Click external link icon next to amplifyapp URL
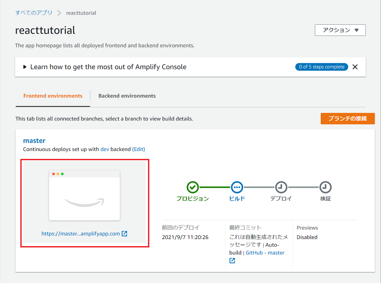This screenshot has width=381, height=283. pyautogui.click(x=124, y=234)
